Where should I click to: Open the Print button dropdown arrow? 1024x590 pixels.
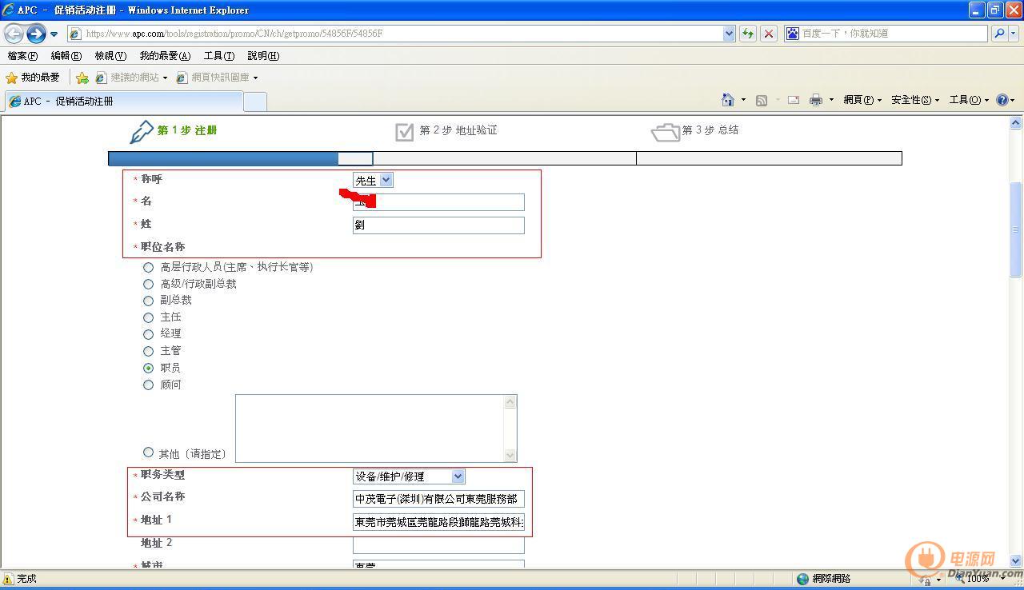[831, 100]
